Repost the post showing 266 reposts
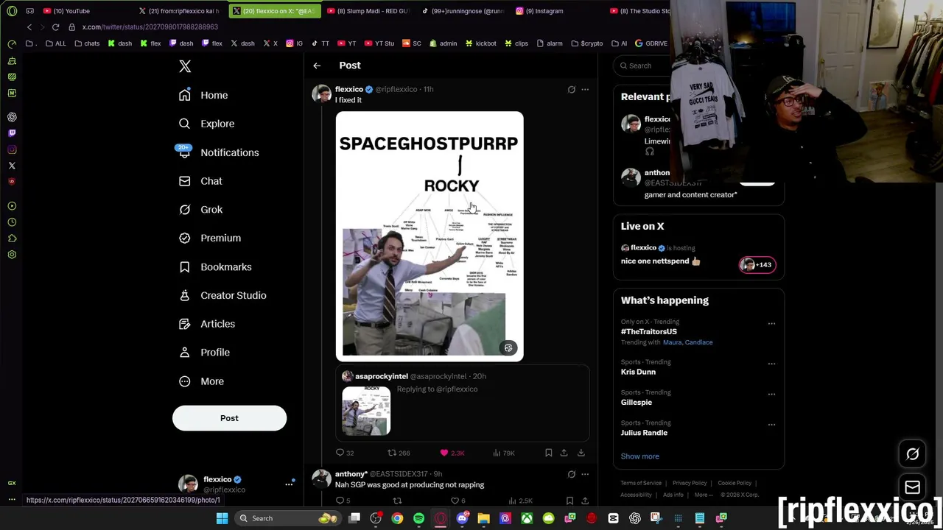The height and width of the screenshot is (530, 943). (399, 453)
